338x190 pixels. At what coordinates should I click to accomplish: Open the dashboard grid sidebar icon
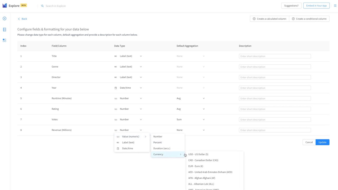tap(4, 40)
